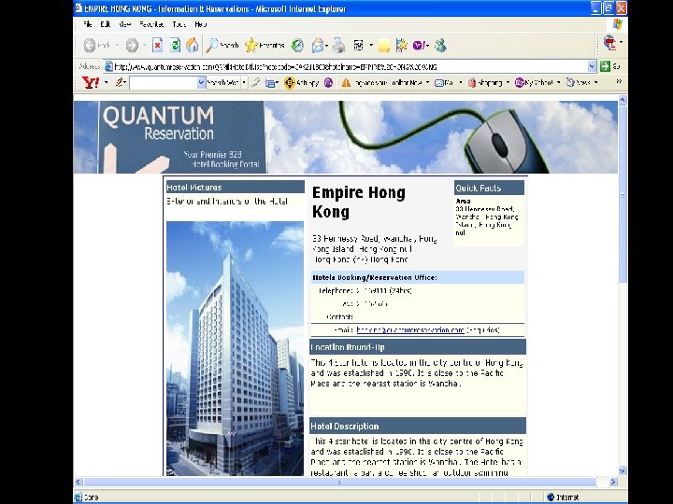Click the orange warning triangle icon
This screenshot has width=673, height=504.
pos(346,83)
